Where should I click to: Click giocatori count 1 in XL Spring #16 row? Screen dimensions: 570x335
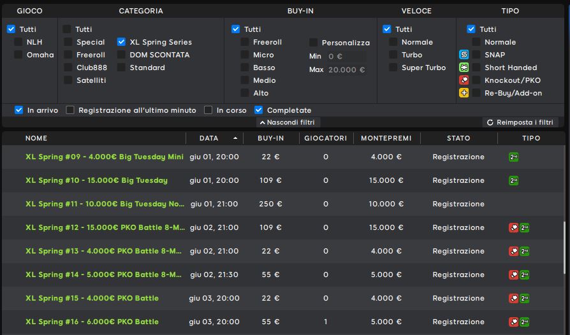pos(326,322)
